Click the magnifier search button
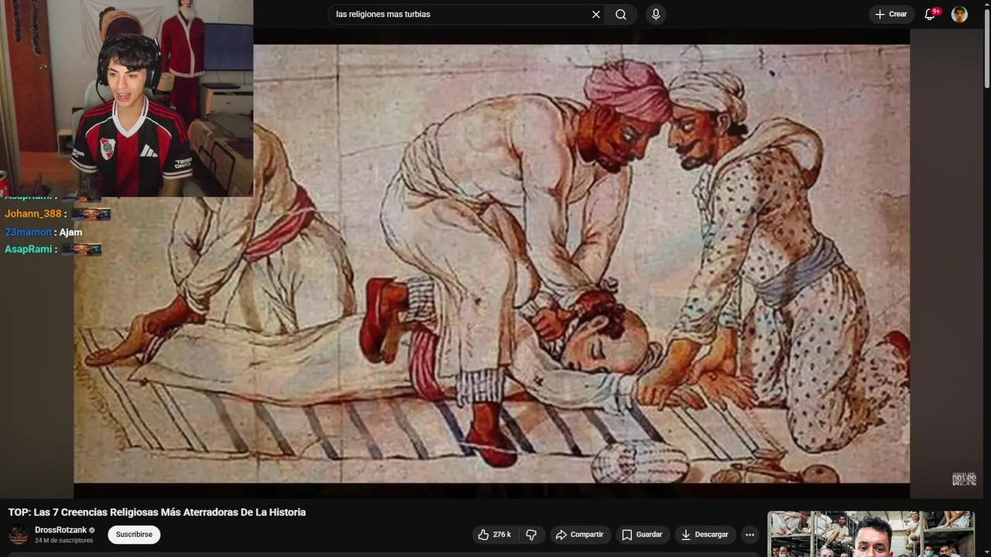The width and height of the screenshot is (991, 557). tap(621, 14)
